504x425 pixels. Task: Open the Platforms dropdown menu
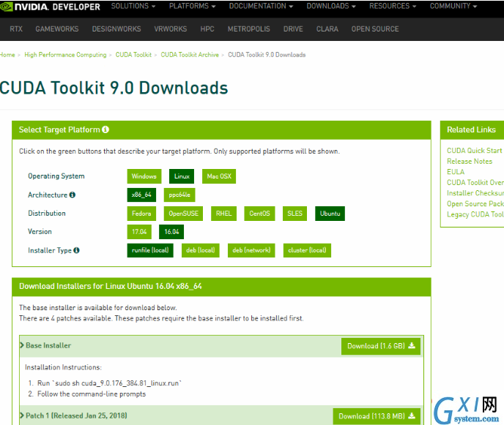192,6
